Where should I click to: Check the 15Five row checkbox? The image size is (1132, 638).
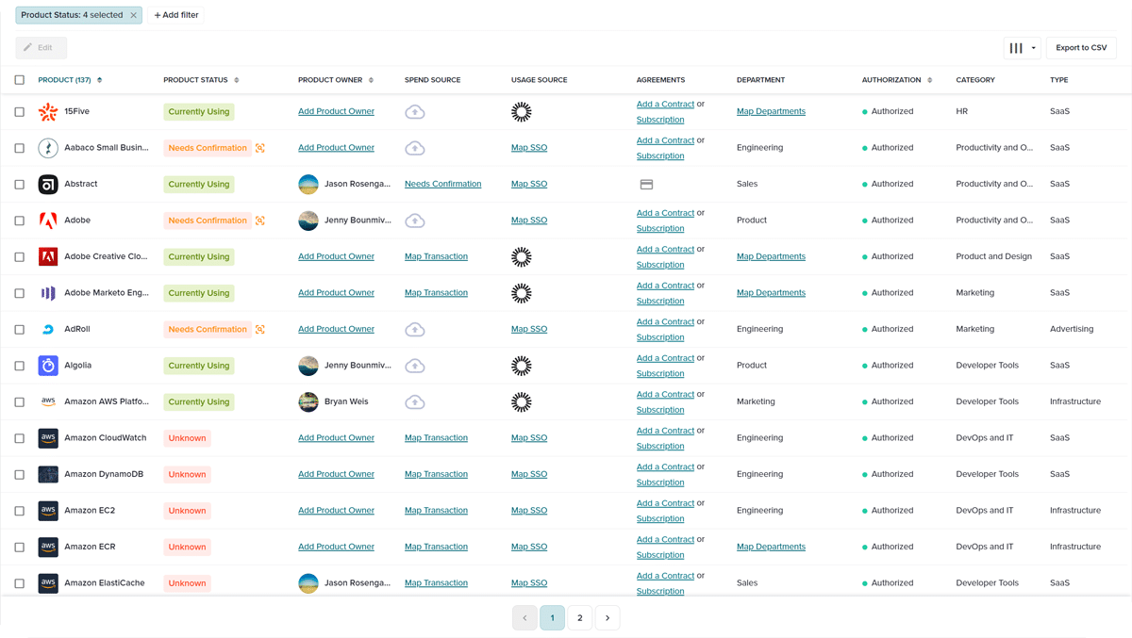tap(20, 112)
